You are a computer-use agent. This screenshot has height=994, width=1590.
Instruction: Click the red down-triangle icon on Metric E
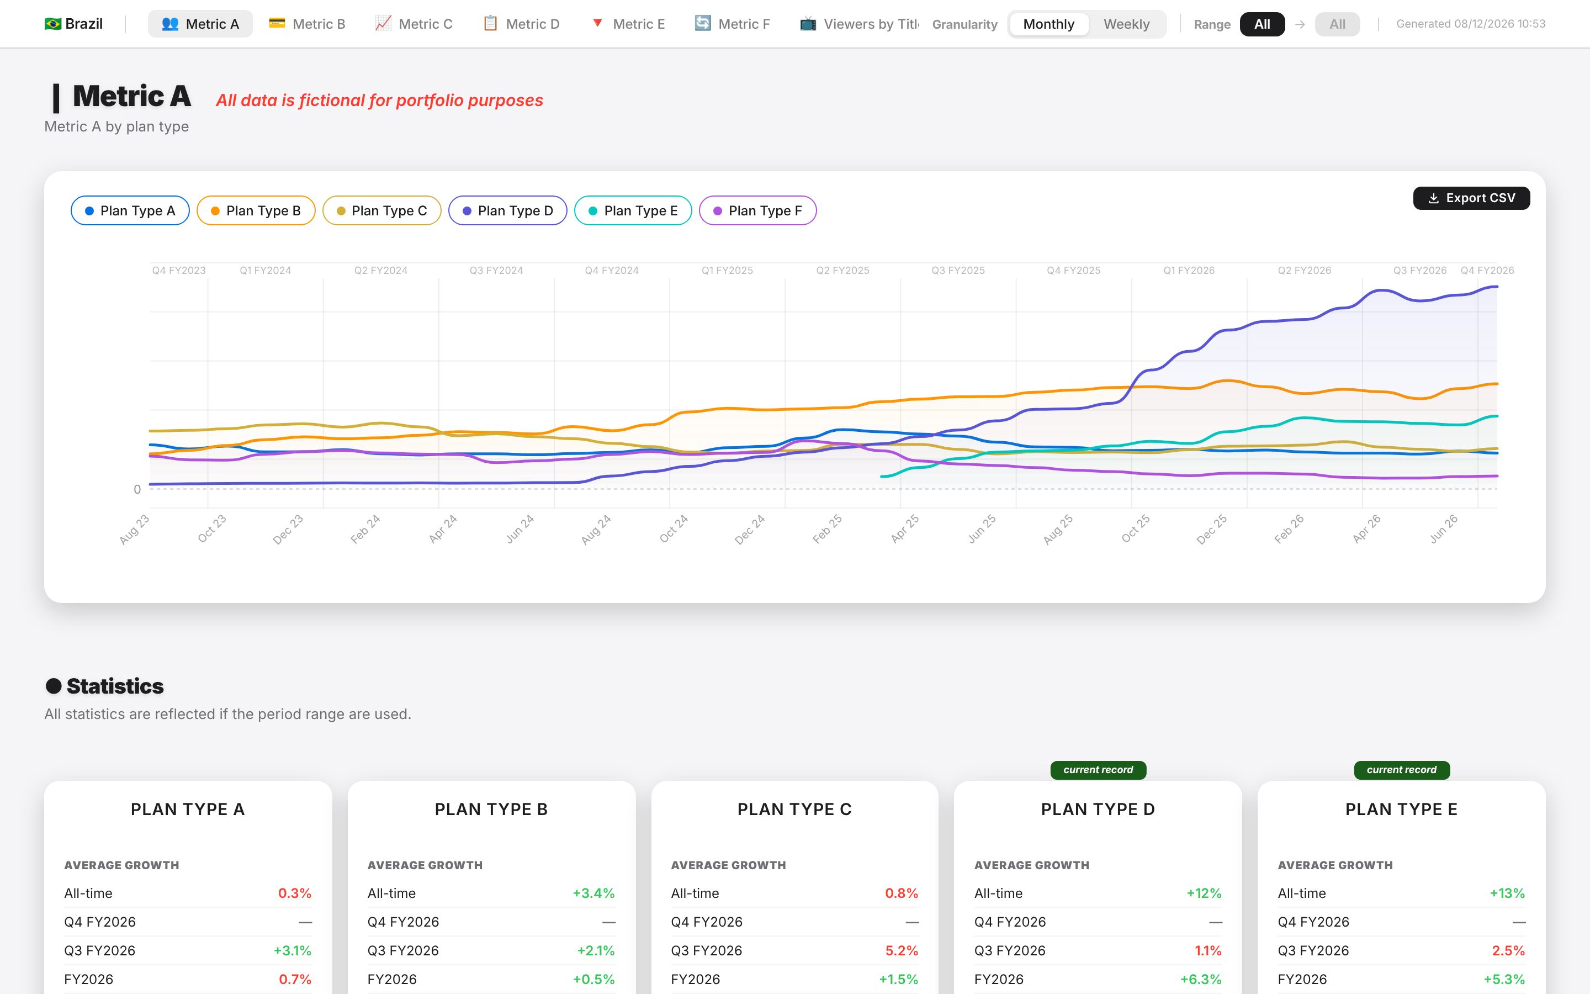tap(597, 23)
